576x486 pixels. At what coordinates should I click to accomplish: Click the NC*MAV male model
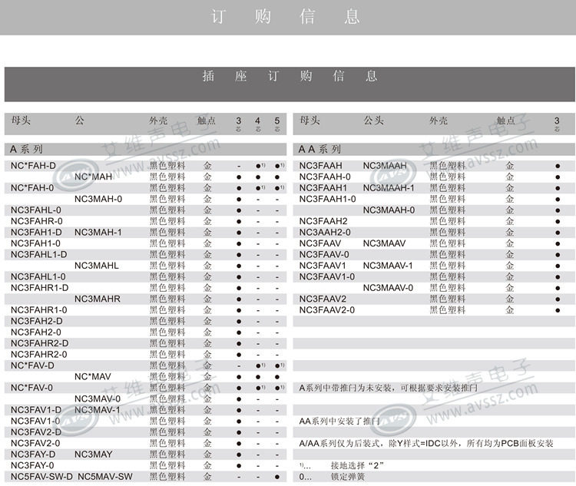pyautogui.click(x=93, y=376)
